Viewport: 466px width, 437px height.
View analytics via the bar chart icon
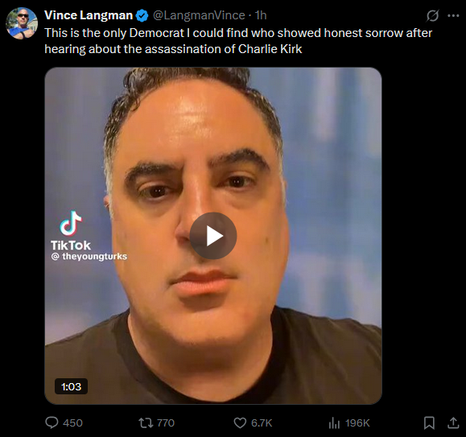334,423
